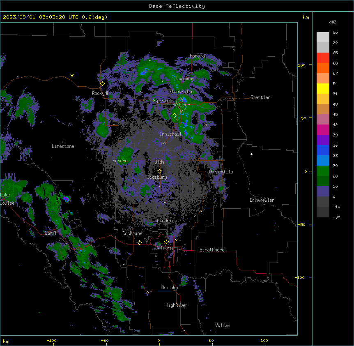Select the Stettler label
This screenshot has width=354, height=346.
pyautogui.click(x=260, y=97)
